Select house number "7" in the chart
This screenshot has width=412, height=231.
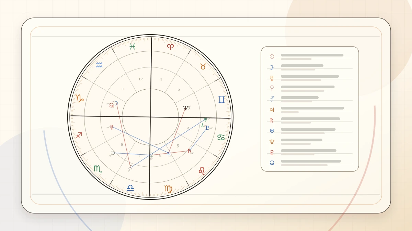point(139,155)
